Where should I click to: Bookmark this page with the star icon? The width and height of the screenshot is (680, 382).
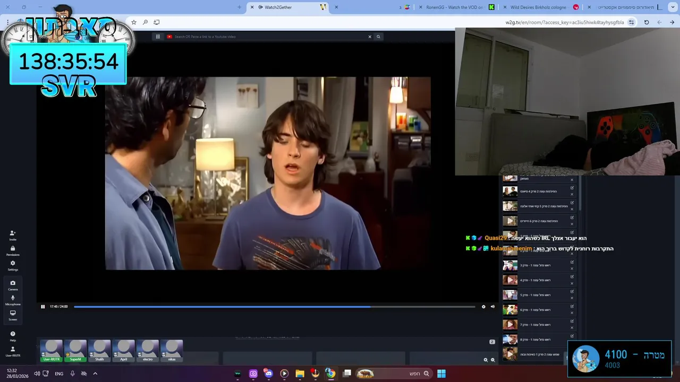coord(134,22)
